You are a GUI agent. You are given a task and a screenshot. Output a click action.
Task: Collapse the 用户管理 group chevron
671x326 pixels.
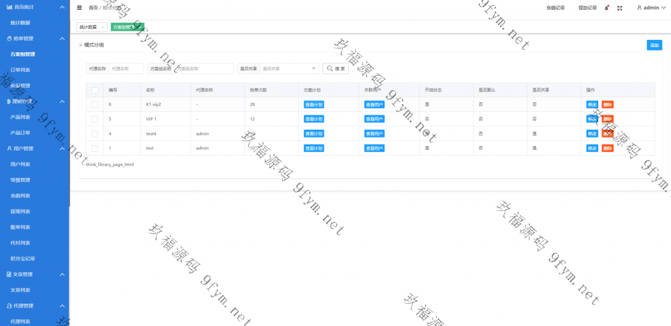62,149
